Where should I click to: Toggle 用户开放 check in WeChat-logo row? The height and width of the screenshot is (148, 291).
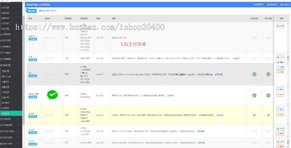point(268,96)
